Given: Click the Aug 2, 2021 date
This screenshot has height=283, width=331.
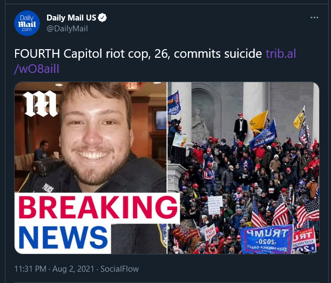Looking at the screenshot, I should pyautogui.click(x=73, y=269).
